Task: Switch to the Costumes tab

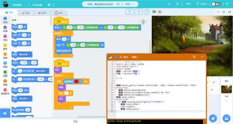Action: [26, 13]
